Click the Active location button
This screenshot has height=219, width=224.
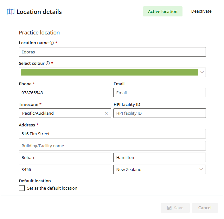[x=163, y=11]
